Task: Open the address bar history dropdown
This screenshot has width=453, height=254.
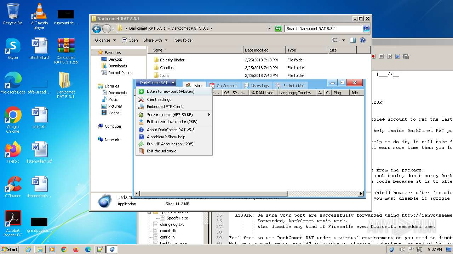Action: (x=270, y=29)
